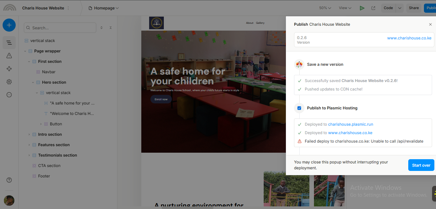
Task: Open preview in new tab icon
Action: (373, 8)
